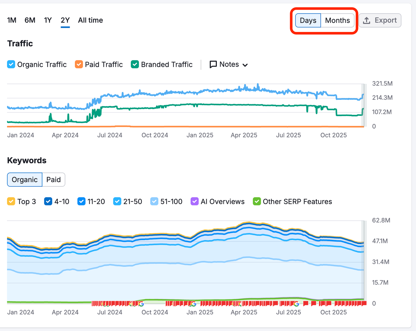Screen dimensions: 416x331
Task: Click the Notes speech bubble icon
Action: [213, 64]
